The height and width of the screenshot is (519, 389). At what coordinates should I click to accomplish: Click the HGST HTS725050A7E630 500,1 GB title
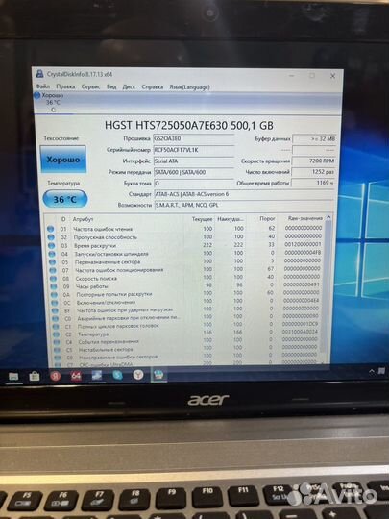point(189,126)
